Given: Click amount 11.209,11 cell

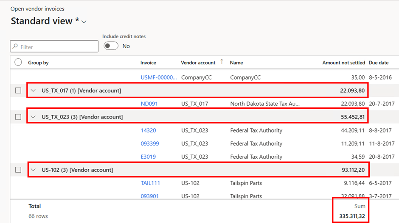Looking at the screenshot, I should pyautogui.click(x=353, y=143).
